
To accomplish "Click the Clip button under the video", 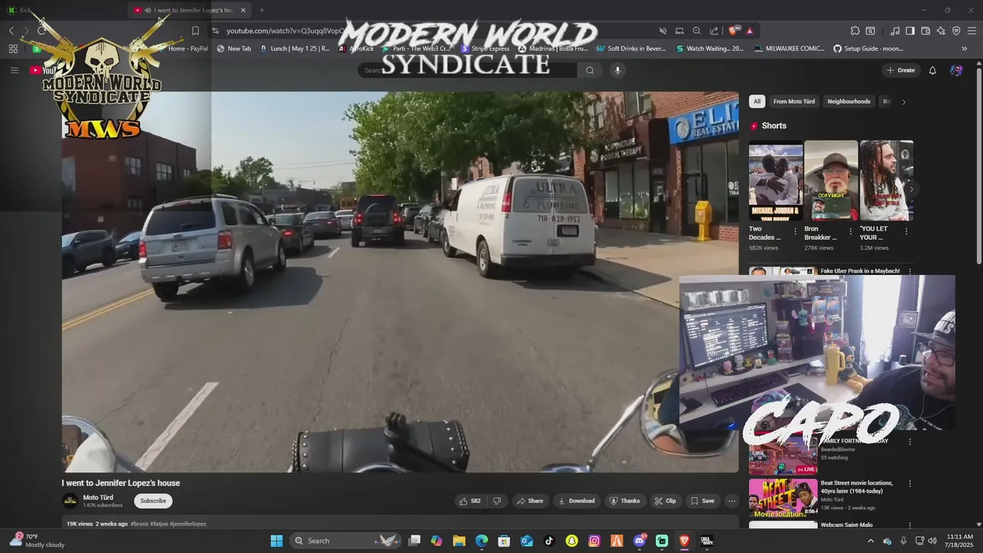I will coord(665,501).
